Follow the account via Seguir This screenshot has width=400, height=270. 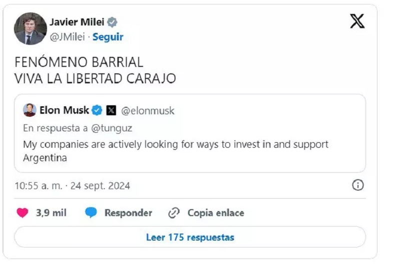click(108, 37)
